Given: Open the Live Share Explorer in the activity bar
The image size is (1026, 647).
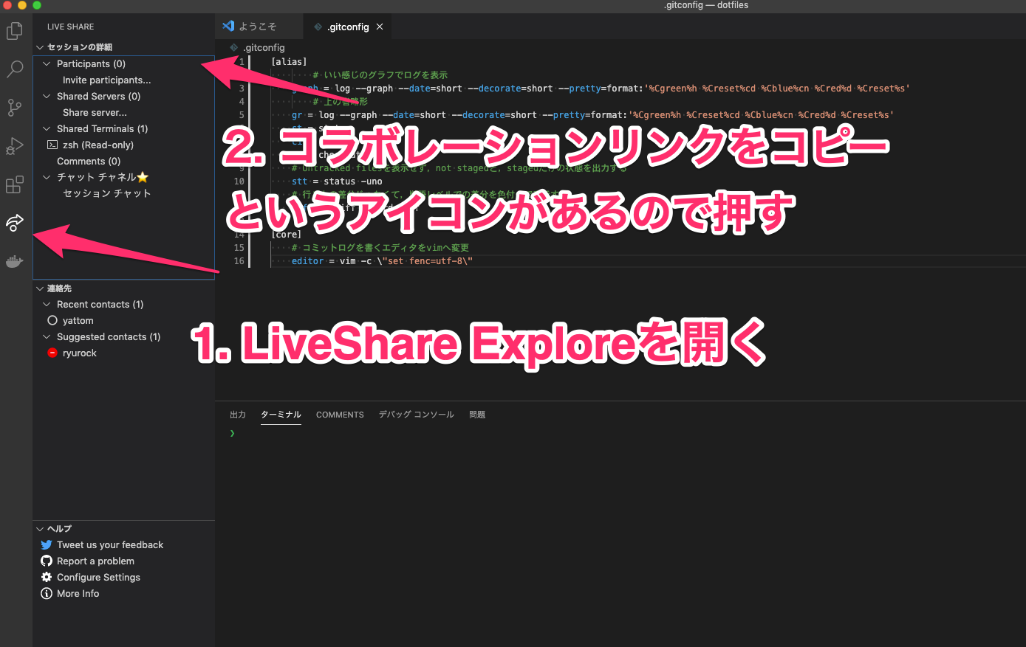Looking at the screenshot, I should (14, 223).
